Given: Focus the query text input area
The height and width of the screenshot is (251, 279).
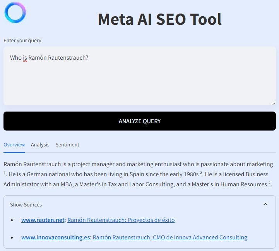Looking at the screenshot, I should pyautogui.click(x=140, y=76).
